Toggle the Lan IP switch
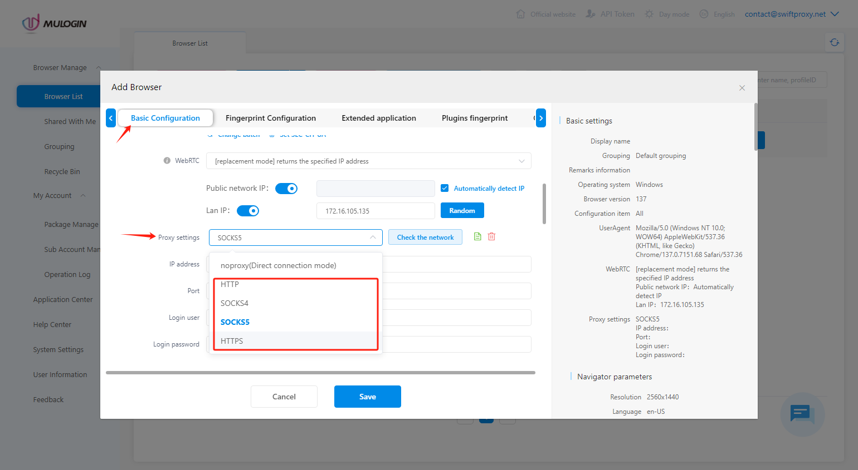 coord(248,211)
